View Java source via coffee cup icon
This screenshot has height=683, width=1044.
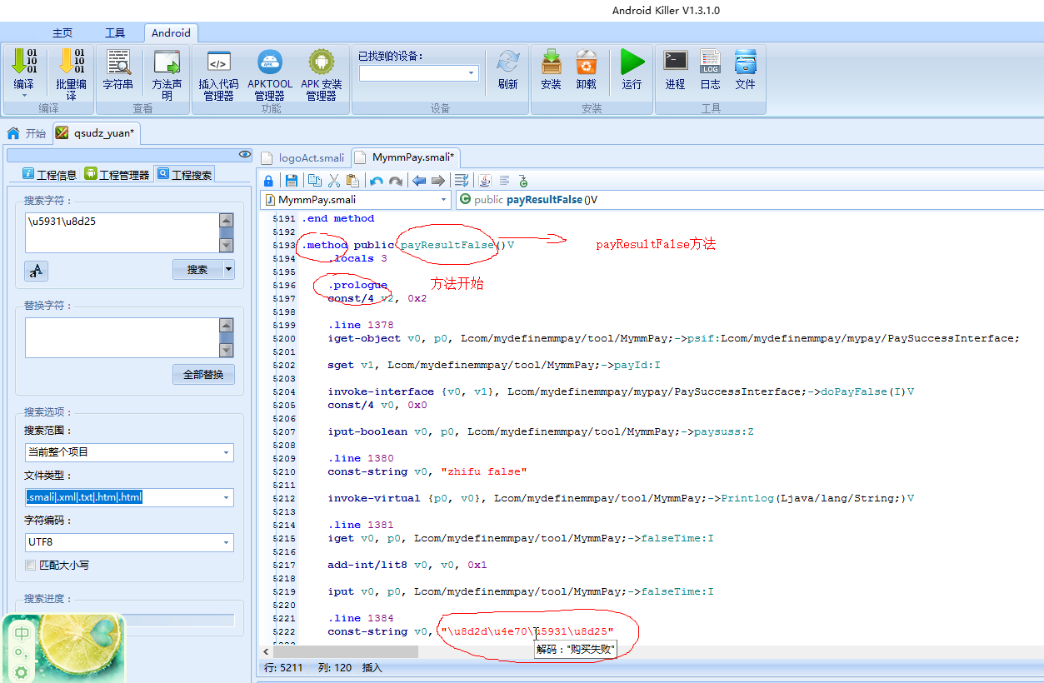[x=485, y=181]
